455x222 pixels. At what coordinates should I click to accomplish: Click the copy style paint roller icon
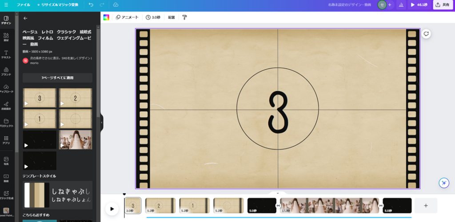click(184, 17)
